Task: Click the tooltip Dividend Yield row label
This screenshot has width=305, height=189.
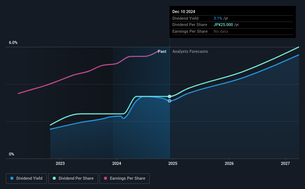Action: (185, 18)
